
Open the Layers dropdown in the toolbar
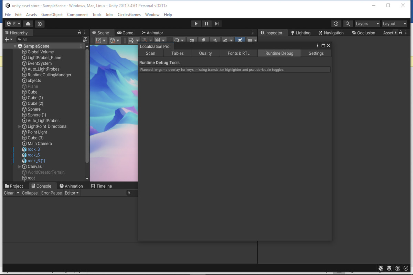tap(367, 23)
